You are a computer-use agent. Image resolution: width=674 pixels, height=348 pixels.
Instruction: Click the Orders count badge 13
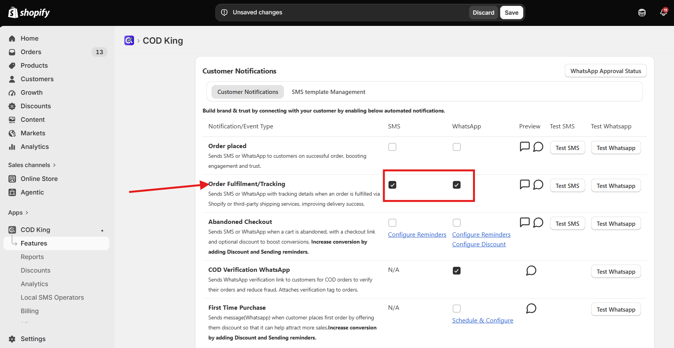click(100, 52)
